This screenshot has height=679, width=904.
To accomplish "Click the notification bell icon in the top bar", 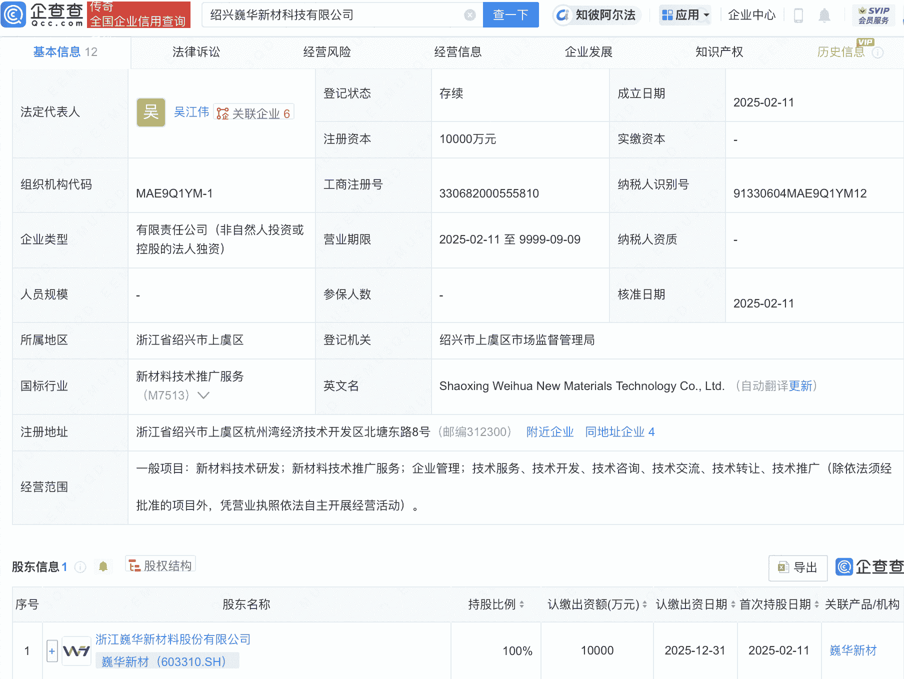I will [825, 15].
